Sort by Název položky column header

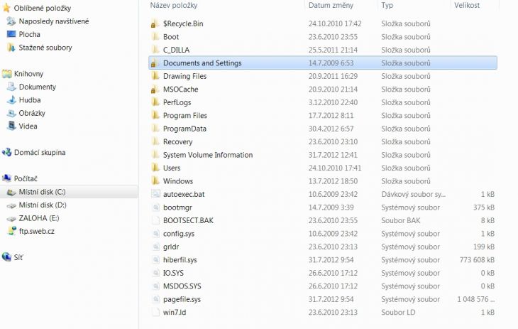click(173, 5)
